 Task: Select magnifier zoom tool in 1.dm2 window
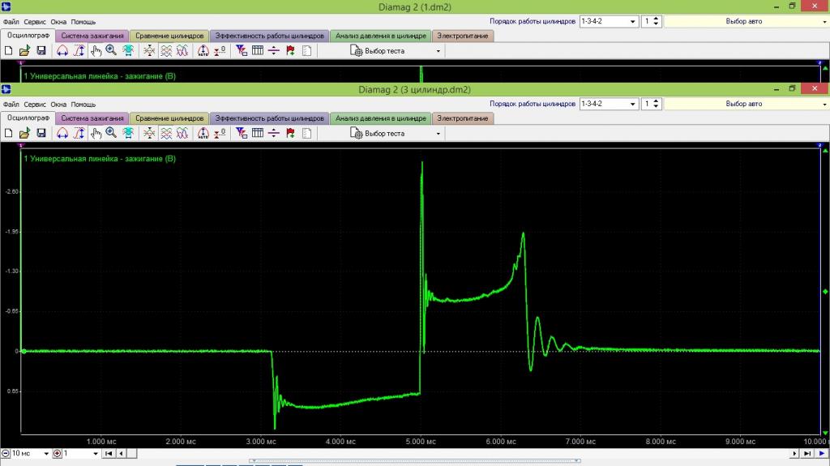tap(111, 50)
